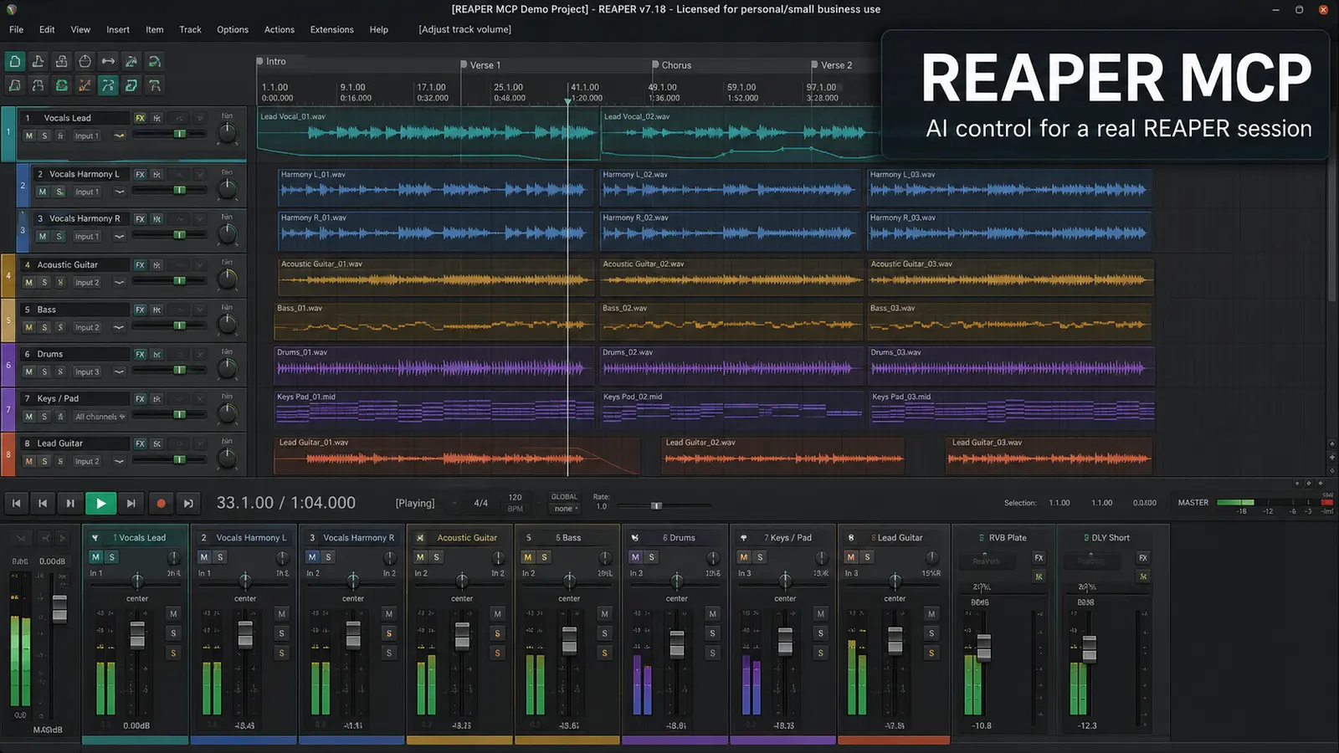The image size is (1339, 753).
Task: Click FX button on RVB Plate mixer strip
Action: [1039, 557]
